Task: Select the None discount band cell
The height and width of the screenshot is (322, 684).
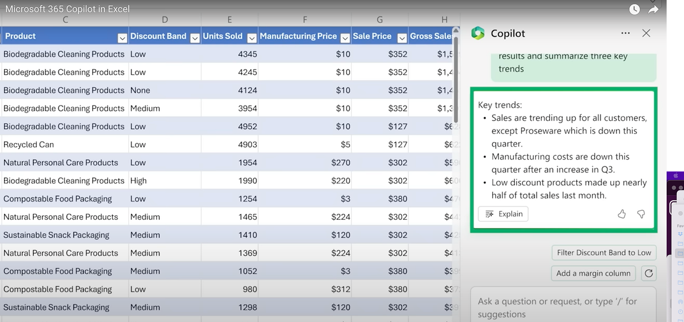Action: (x=165, y=90)
